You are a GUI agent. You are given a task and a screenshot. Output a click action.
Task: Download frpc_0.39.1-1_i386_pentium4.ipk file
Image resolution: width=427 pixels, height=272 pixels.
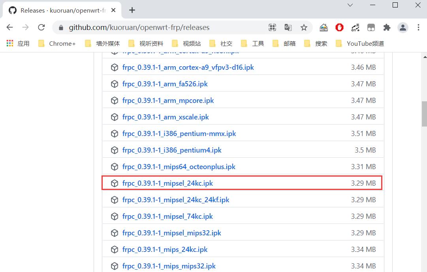pyautogui.click(x=172, y=150)
